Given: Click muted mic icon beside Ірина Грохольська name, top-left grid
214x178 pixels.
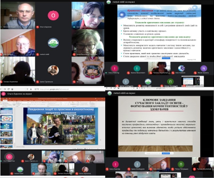Looking at the screenshot, I should [37, 82].
